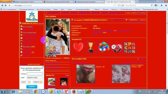Image resolution: width=168 pixels, height=94 pixels.
Task: Open the "Маркет" bookmark
Action: 96,9
